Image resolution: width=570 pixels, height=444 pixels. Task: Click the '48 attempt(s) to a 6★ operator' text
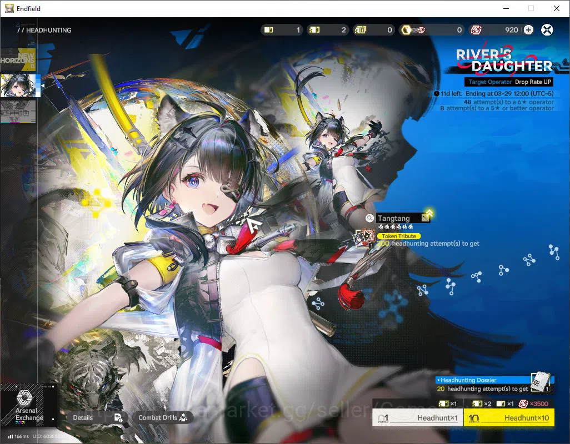pos(508,102)
